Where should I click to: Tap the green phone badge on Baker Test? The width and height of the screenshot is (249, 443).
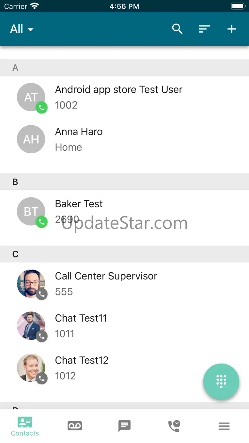pyautogui.click(x=41, y=222)
